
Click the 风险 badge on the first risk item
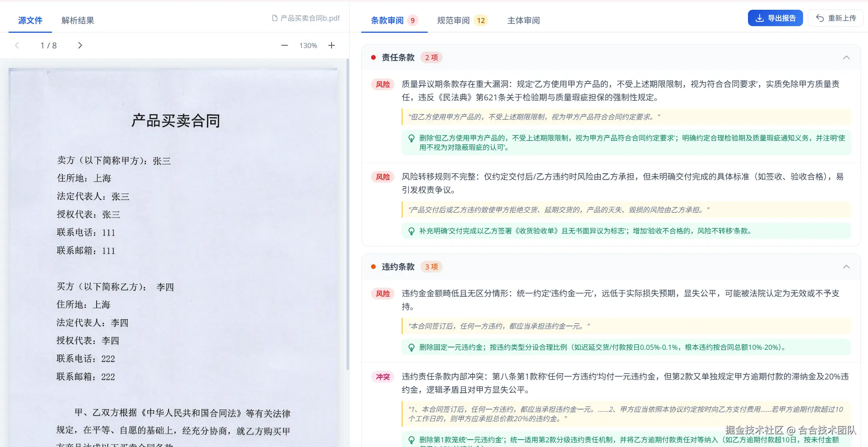coord(382,84)
